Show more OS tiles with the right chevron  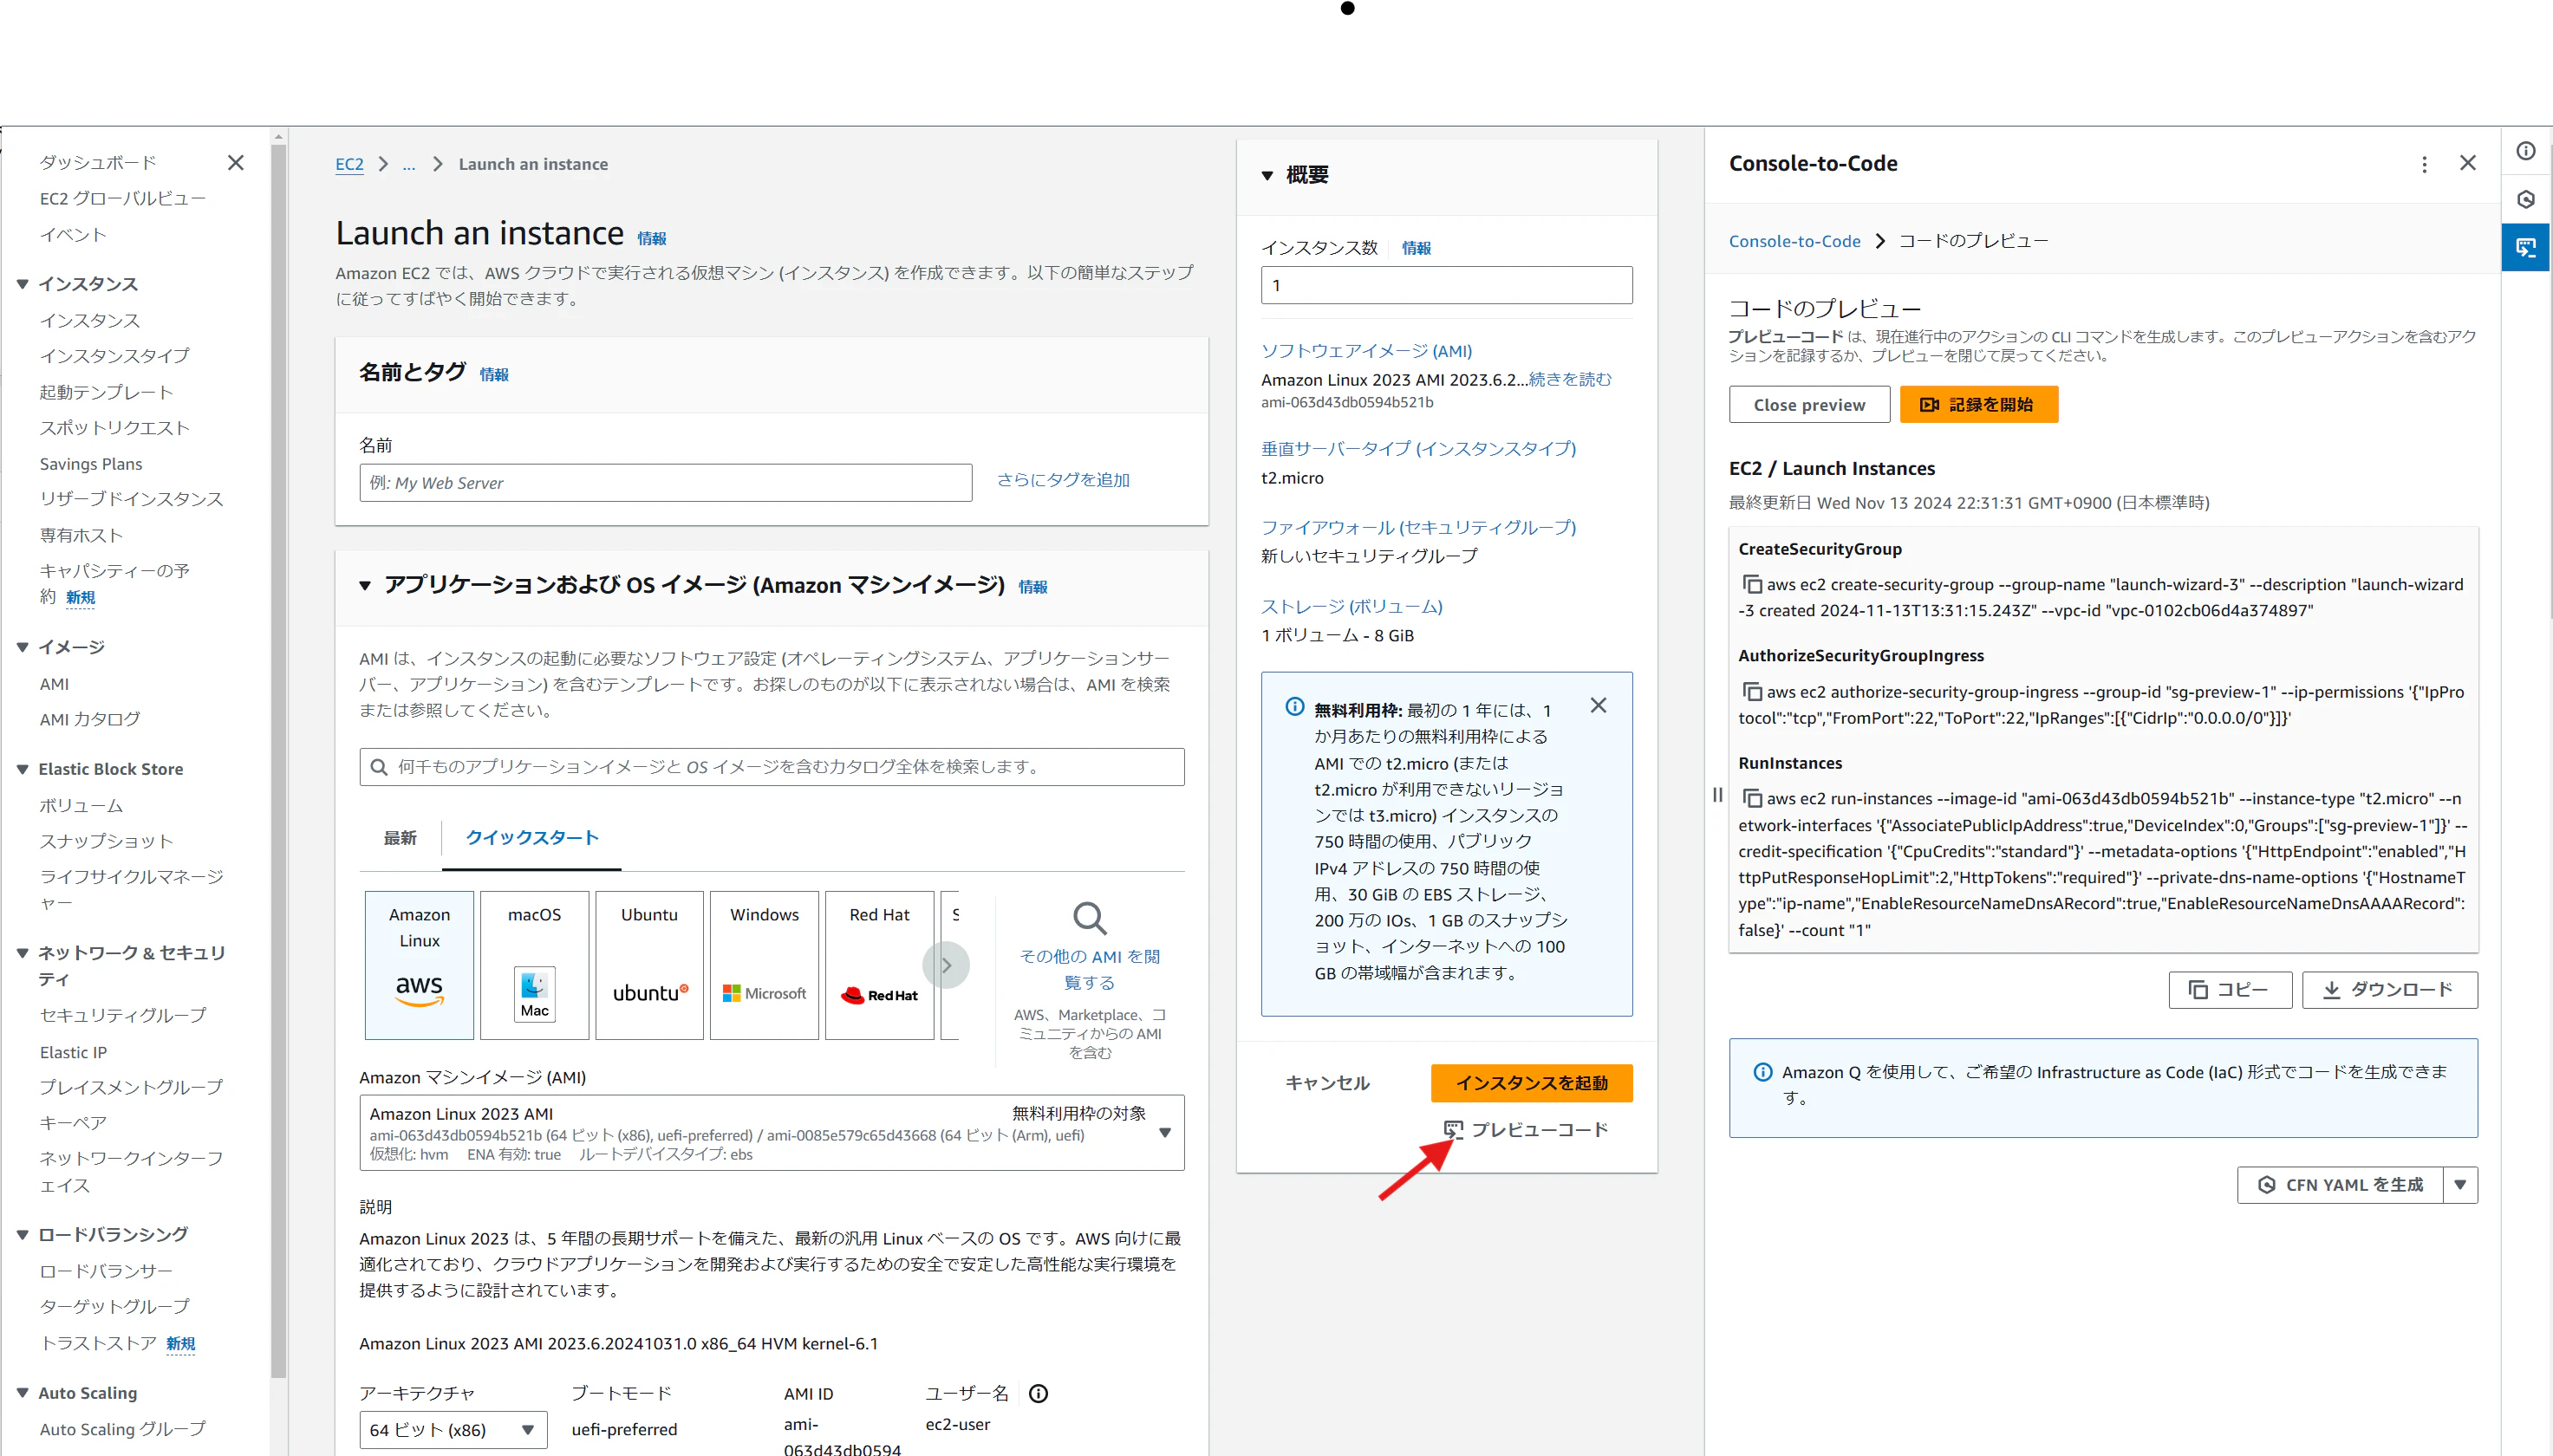[946, 965]
